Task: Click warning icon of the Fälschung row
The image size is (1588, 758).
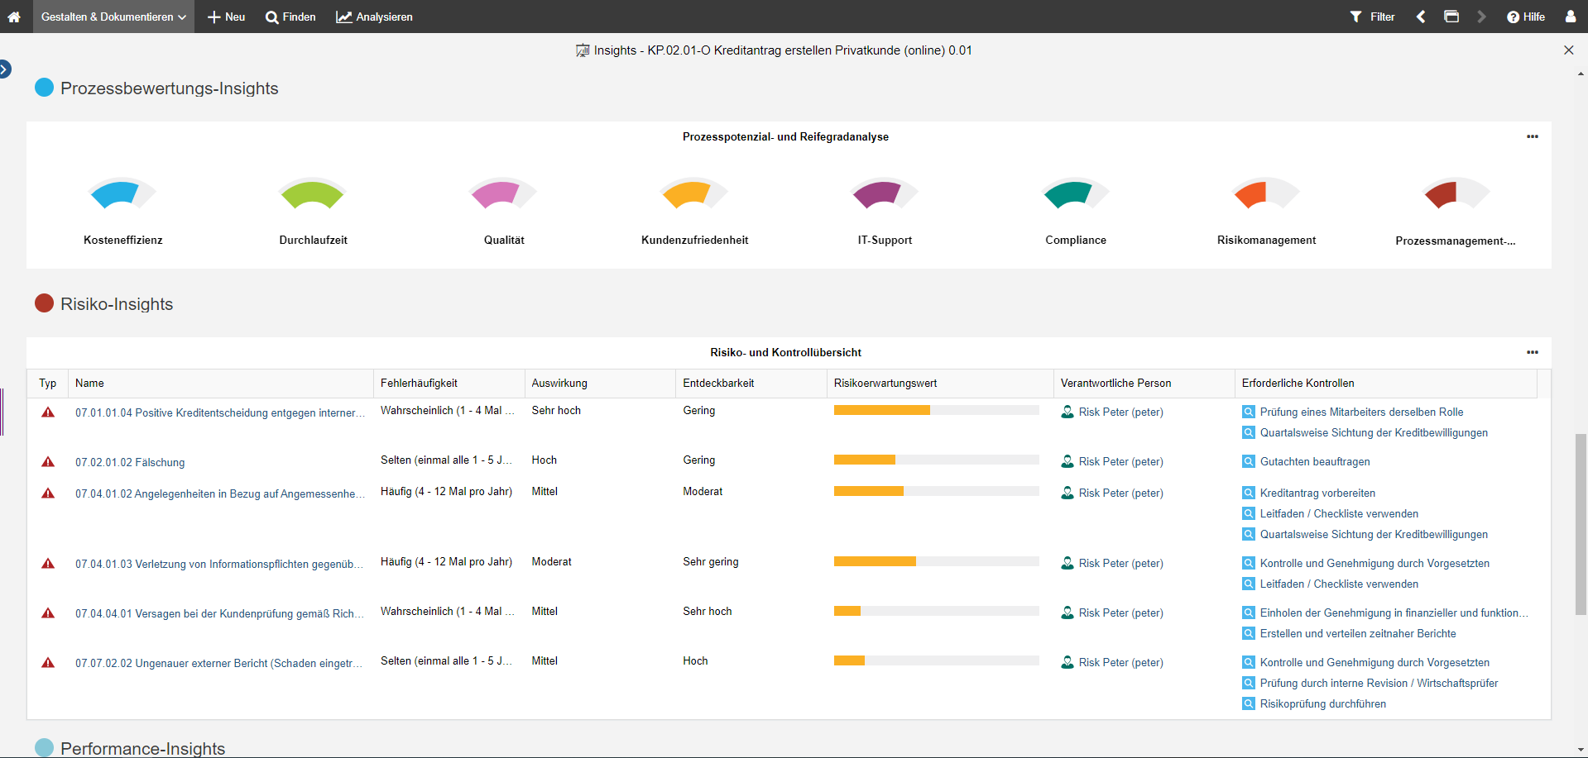Action: [x=48, y=462]
